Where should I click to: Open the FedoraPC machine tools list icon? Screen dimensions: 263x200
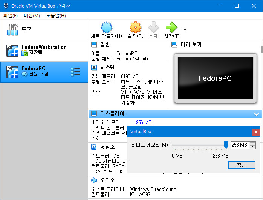pyautogui.click(x=75, y=72)
